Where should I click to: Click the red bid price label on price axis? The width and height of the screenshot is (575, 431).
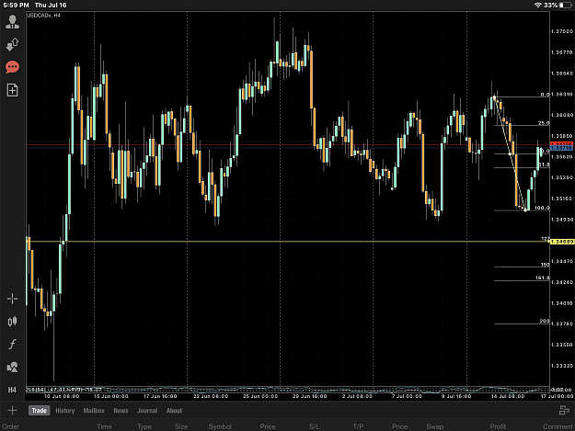(x=561, y=144)
